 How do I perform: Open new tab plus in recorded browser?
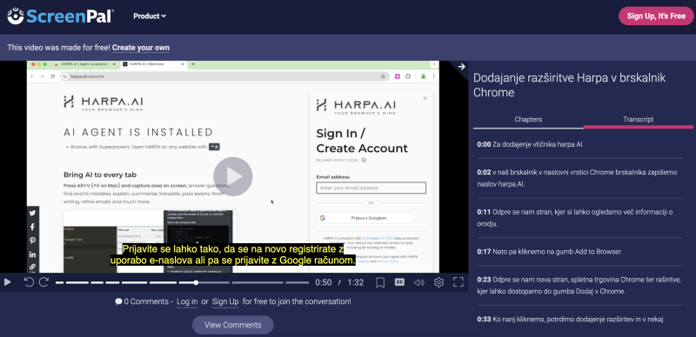192,64
